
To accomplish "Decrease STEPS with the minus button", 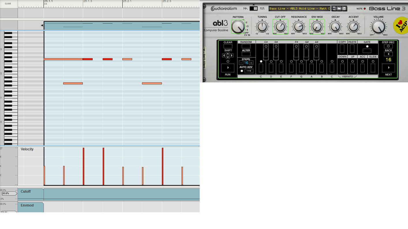I will click(x=241, y=63).
